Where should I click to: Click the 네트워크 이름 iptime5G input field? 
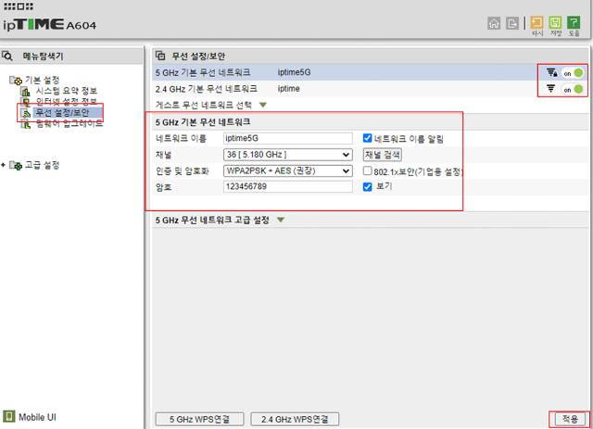pyautogui.click(x=288, y=138)
